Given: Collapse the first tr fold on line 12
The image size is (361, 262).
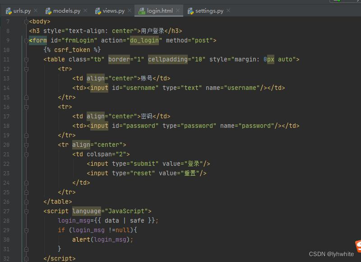Looking at the screenshot, I should [26, 69].
